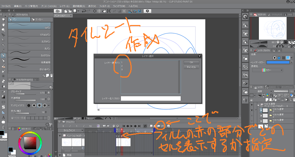Screen dimensions: 295x157
Task: Open the quick access Q panel icon
Action: (x=246, y=17)
